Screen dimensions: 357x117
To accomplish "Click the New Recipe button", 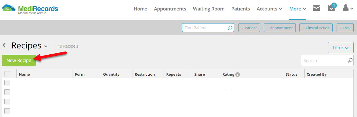I will click(19, 60).
